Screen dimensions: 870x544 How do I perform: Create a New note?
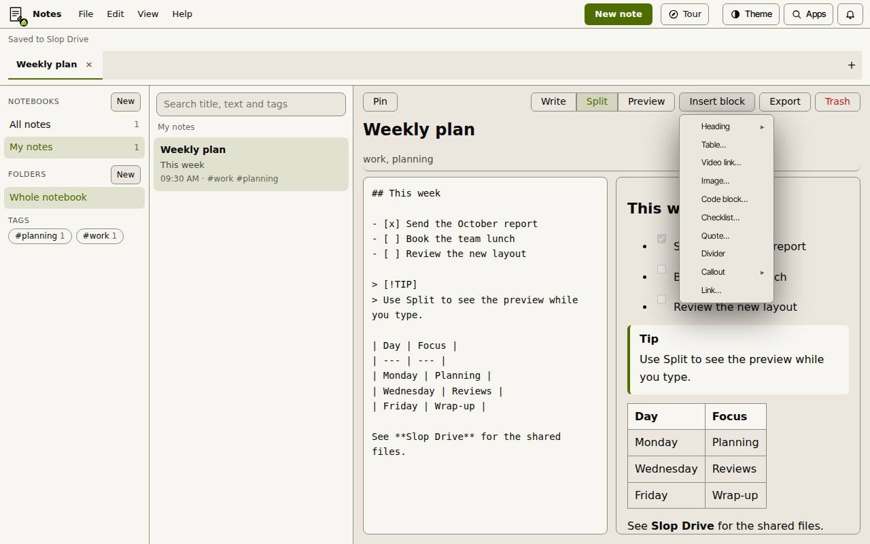coord(619,14)
